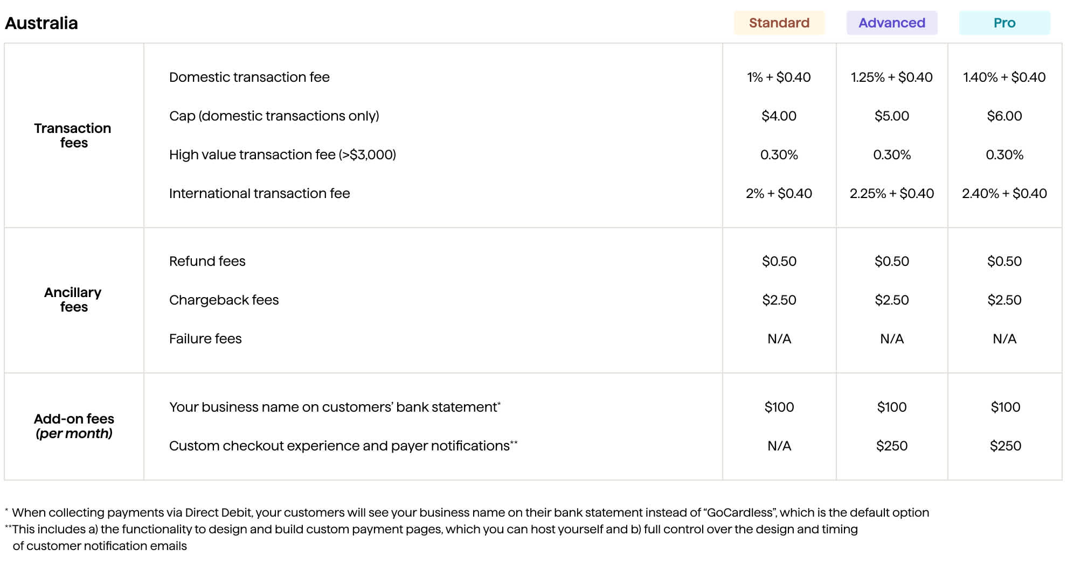The width and height of the screenshot is (1067, 578).
Task: Click High value transaction fee text
Action: (282, 155)
